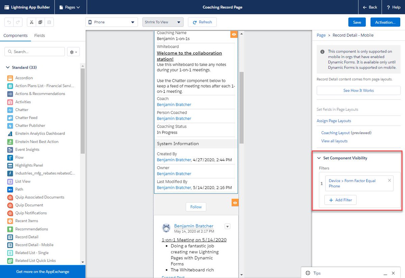Open the Pages menu dropdown
Screen dimensions: 405x278
tap(70, 7)
